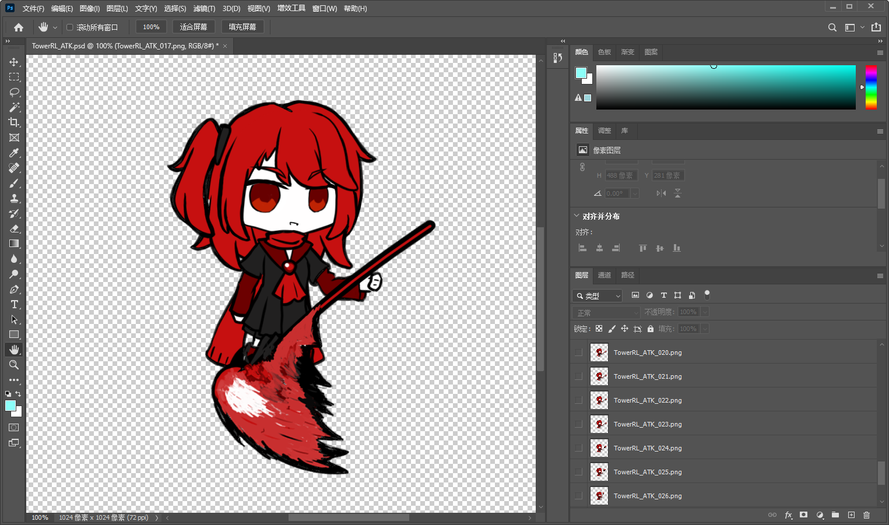The height and width of the screenshot is (525, 889).
Task: Click the Fill Screen button
Action: coord(243,27)
